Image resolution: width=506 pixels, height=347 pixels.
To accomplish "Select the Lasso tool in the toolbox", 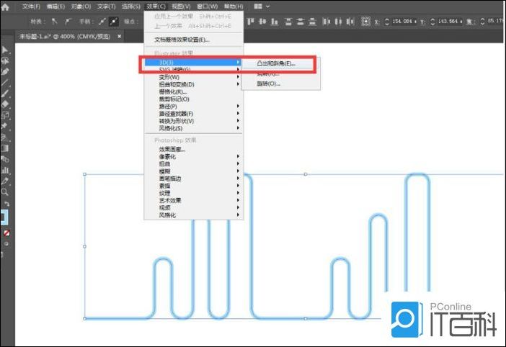I will click(5, 60).
